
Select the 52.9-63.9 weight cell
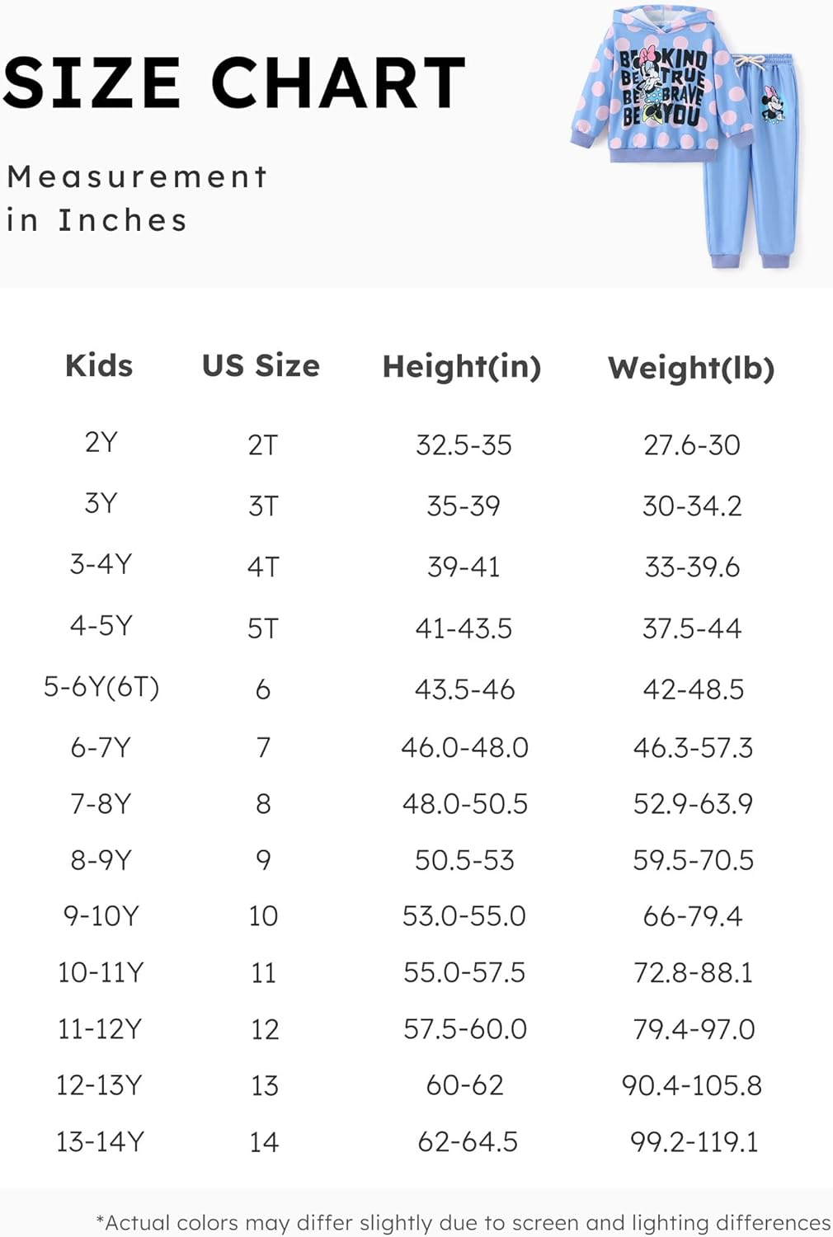click(x=693, y=804)
